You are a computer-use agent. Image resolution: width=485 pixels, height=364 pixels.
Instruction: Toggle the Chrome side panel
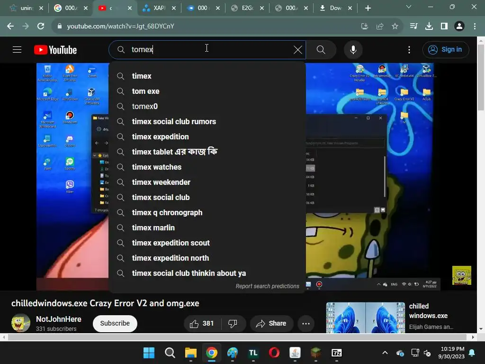(444, 26)
